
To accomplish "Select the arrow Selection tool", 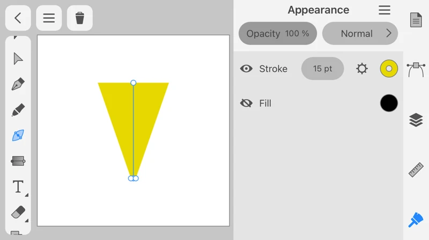I will point(18,58).
